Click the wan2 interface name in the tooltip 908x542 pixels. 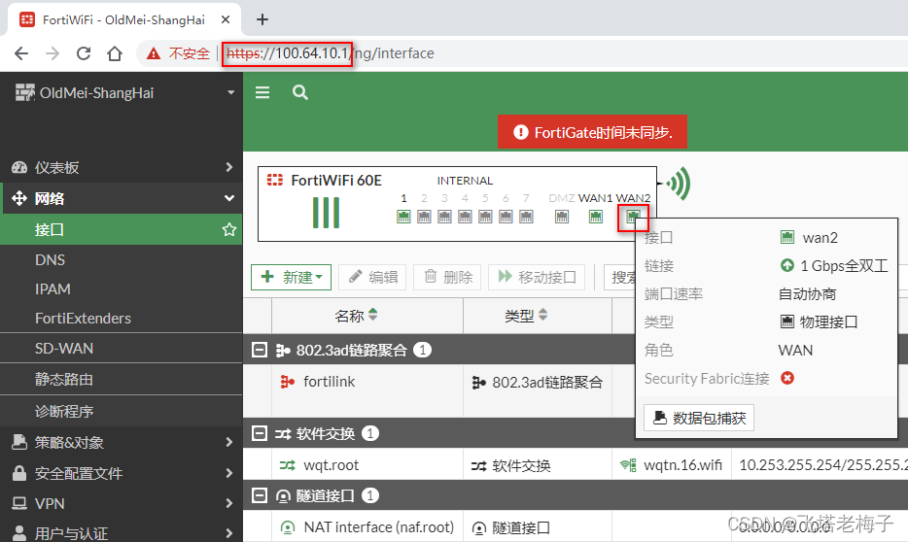pos(820,238)
